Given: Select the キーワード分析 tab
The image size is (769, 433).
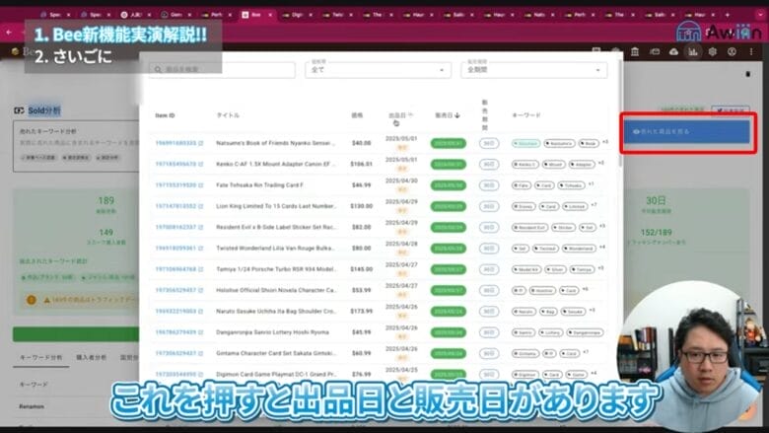Looking at the screenshot, I should click(x=41, y=358).
